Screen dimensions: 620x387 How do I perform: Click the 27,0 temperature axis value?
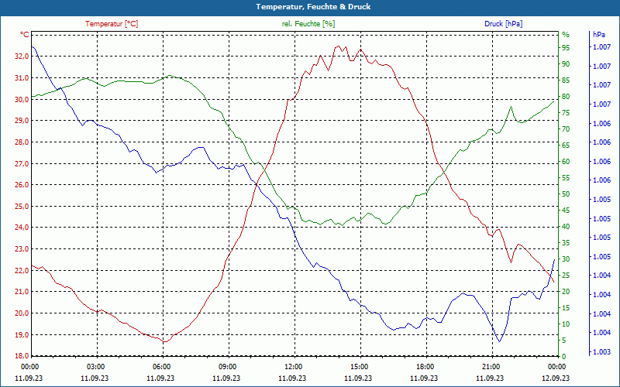[x=22, y=163]
